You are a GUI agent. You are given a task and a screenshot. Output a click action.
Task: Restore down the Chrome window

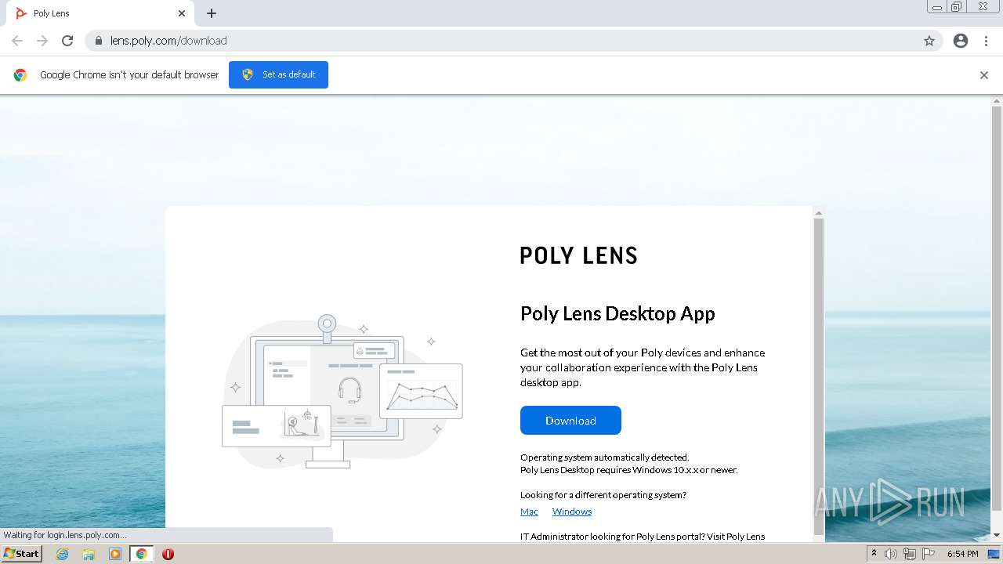(x=957, y=7)
